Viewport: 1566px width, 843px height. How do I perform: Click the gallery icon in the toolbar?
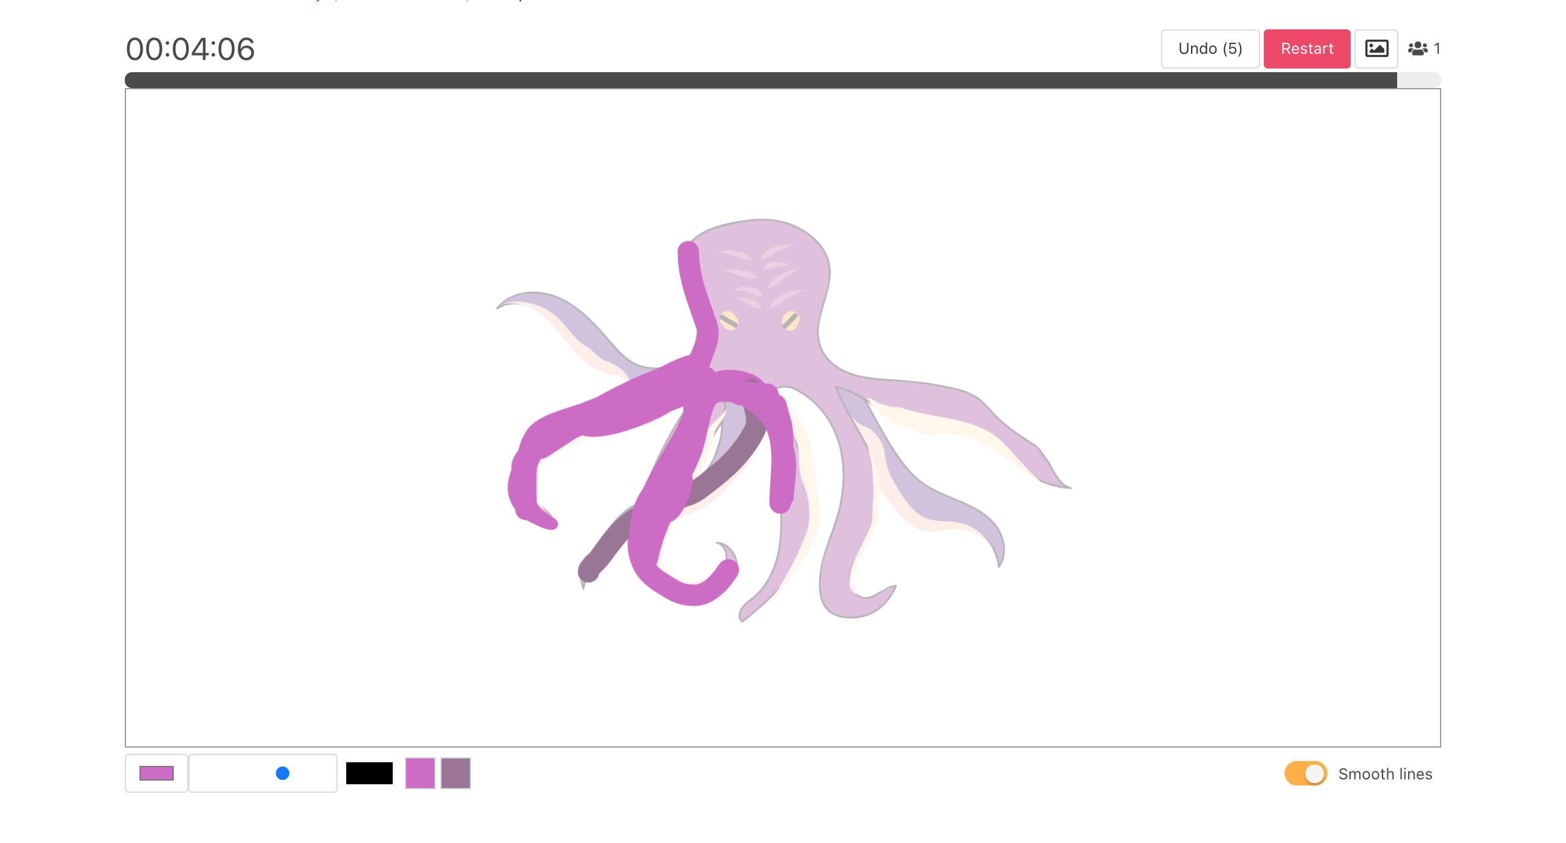[1376, 48]
